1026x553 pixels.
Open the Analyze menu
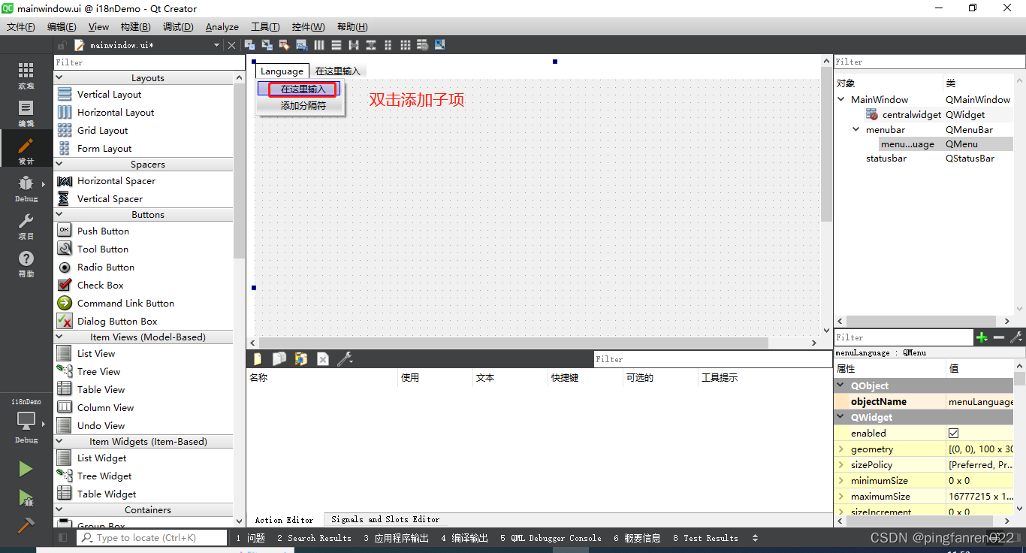[222, 27]
